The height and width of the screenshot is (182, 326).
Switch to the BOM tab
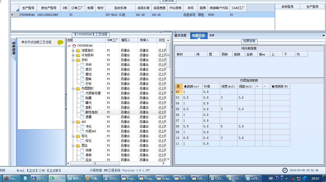[212, 36]
